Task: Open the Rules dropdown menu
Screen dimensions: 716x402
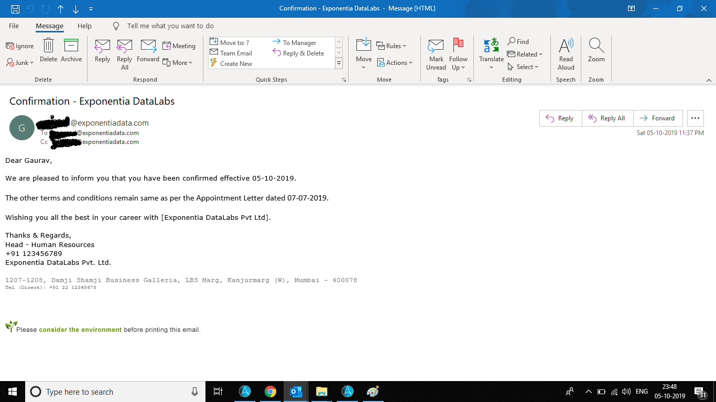Action: click(392, 46)
